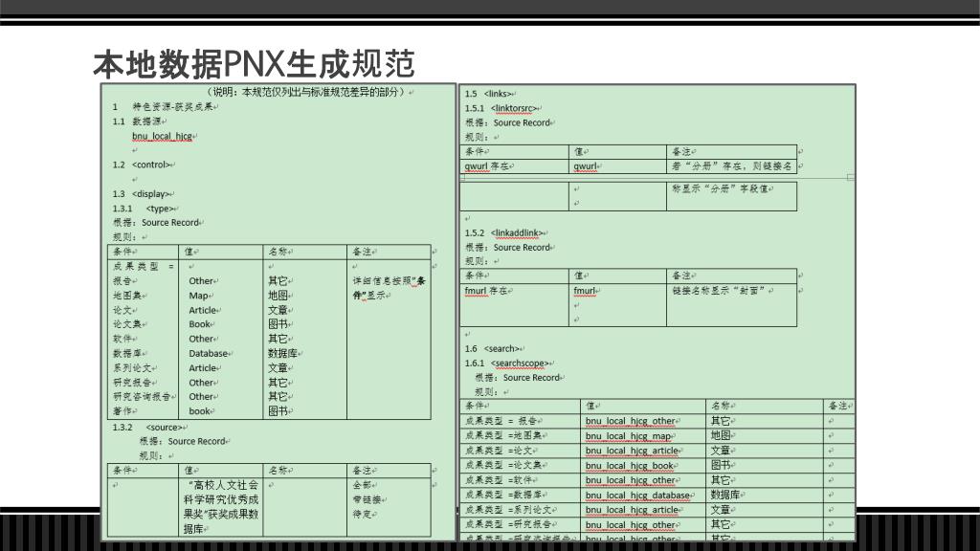Click condition 成果类型 =数据库 in searchscope table
The height and width of the screenshot is (551, 980).
pyautogui.click(x=503, y=495)
